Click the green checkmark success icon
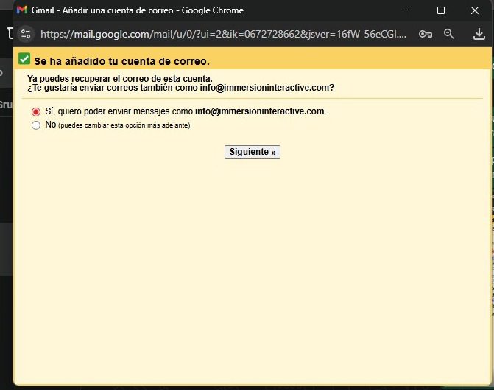Screen dimensions: 494x390 24,60
